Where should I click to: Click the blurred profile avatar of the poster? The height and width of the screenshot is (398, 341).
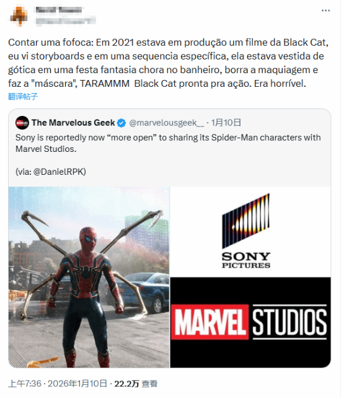[x=19, y=16]
